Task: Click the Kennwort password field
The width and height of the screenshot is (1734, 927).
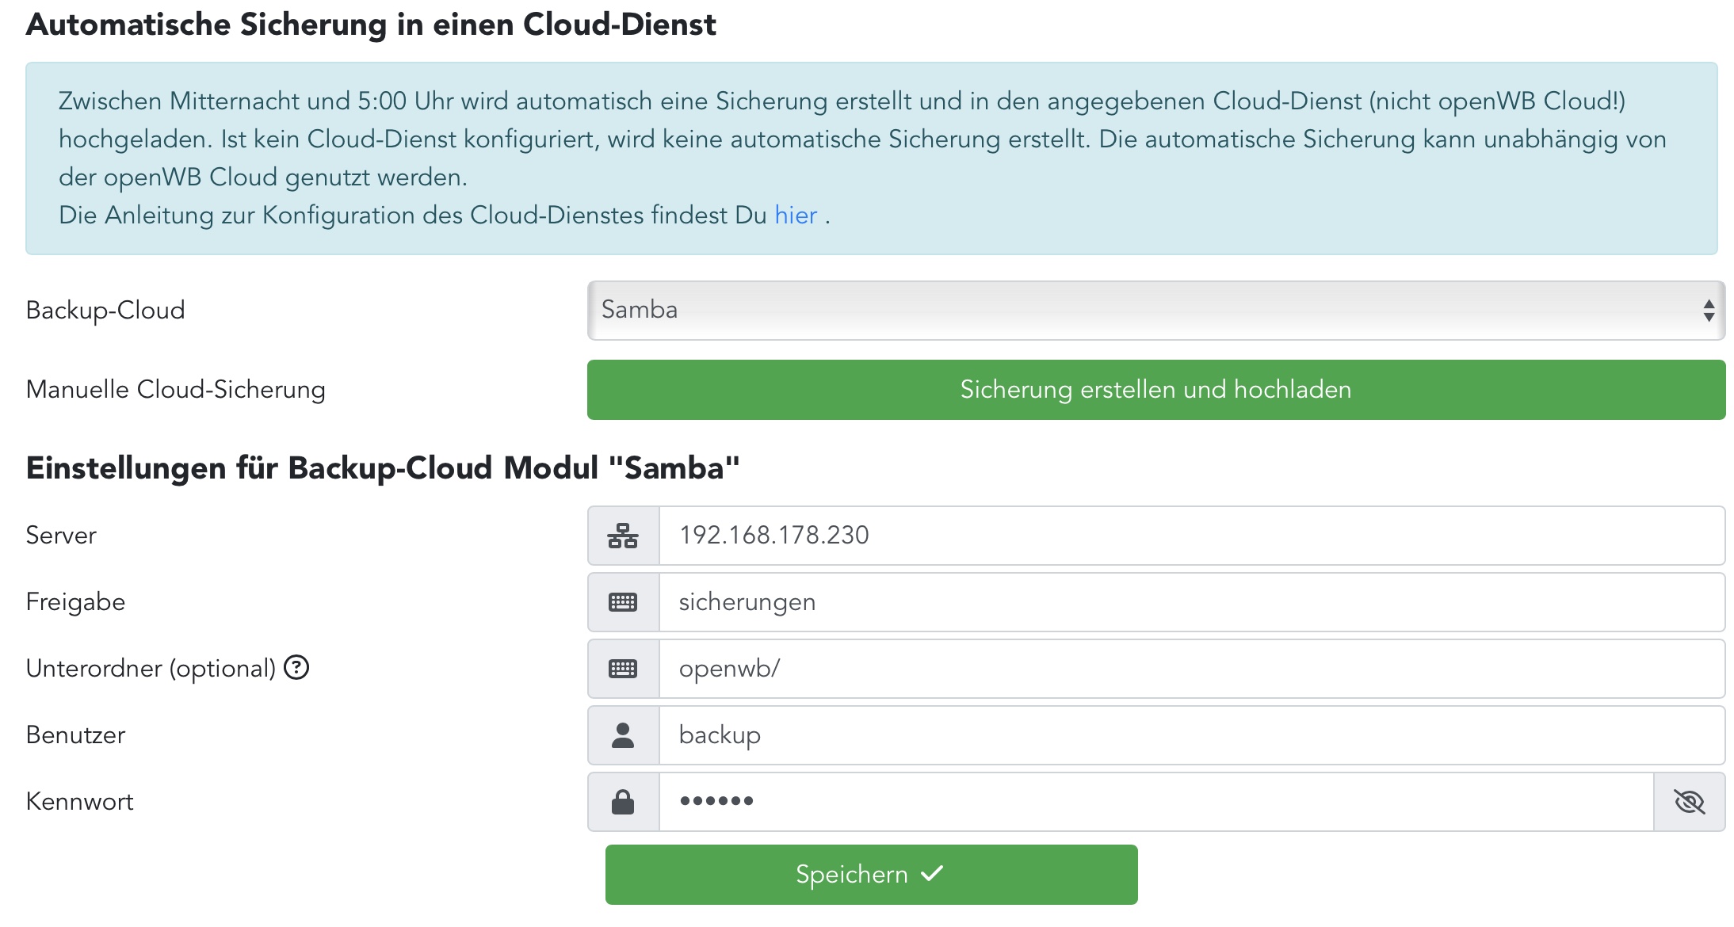Action: [x=1149, y=802]
